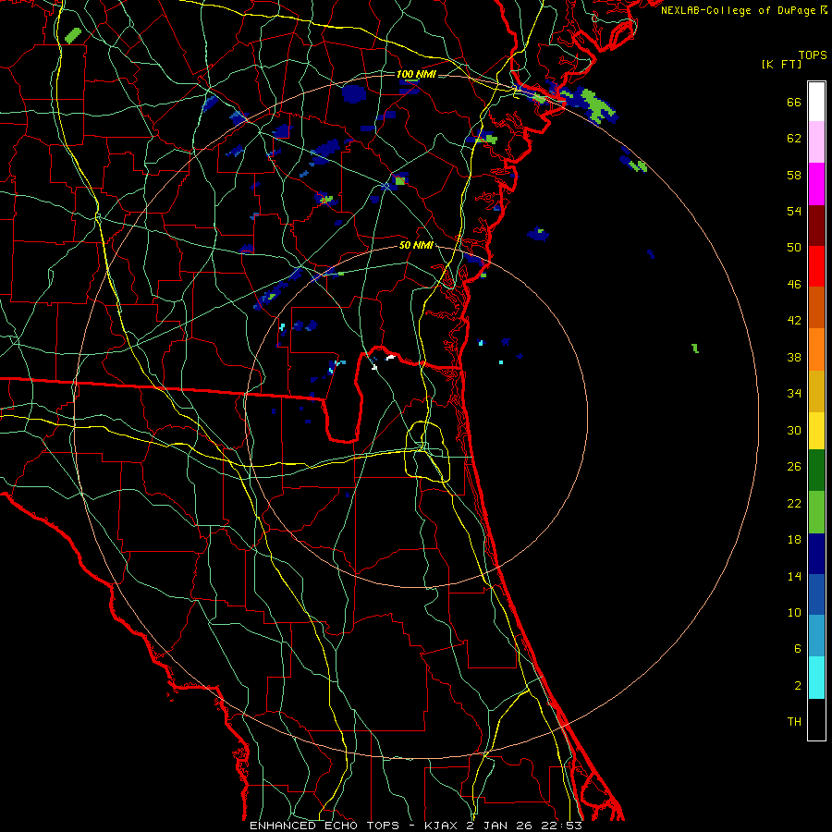This screenshot has width=832, height=832.
Task: Click the [K FT] units label
Action: (781, 64)
